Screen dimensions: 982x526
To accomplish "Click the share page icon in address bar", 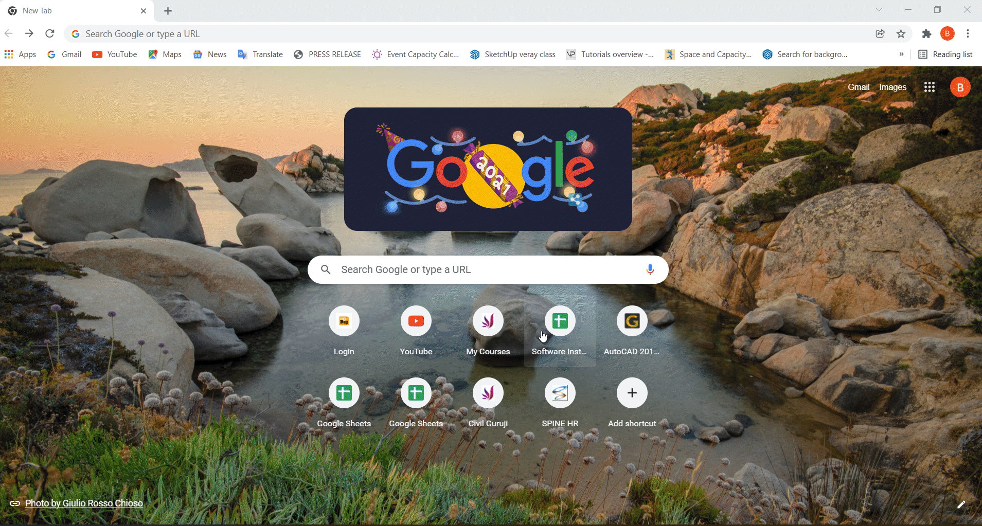I will [x=880, y=33].
